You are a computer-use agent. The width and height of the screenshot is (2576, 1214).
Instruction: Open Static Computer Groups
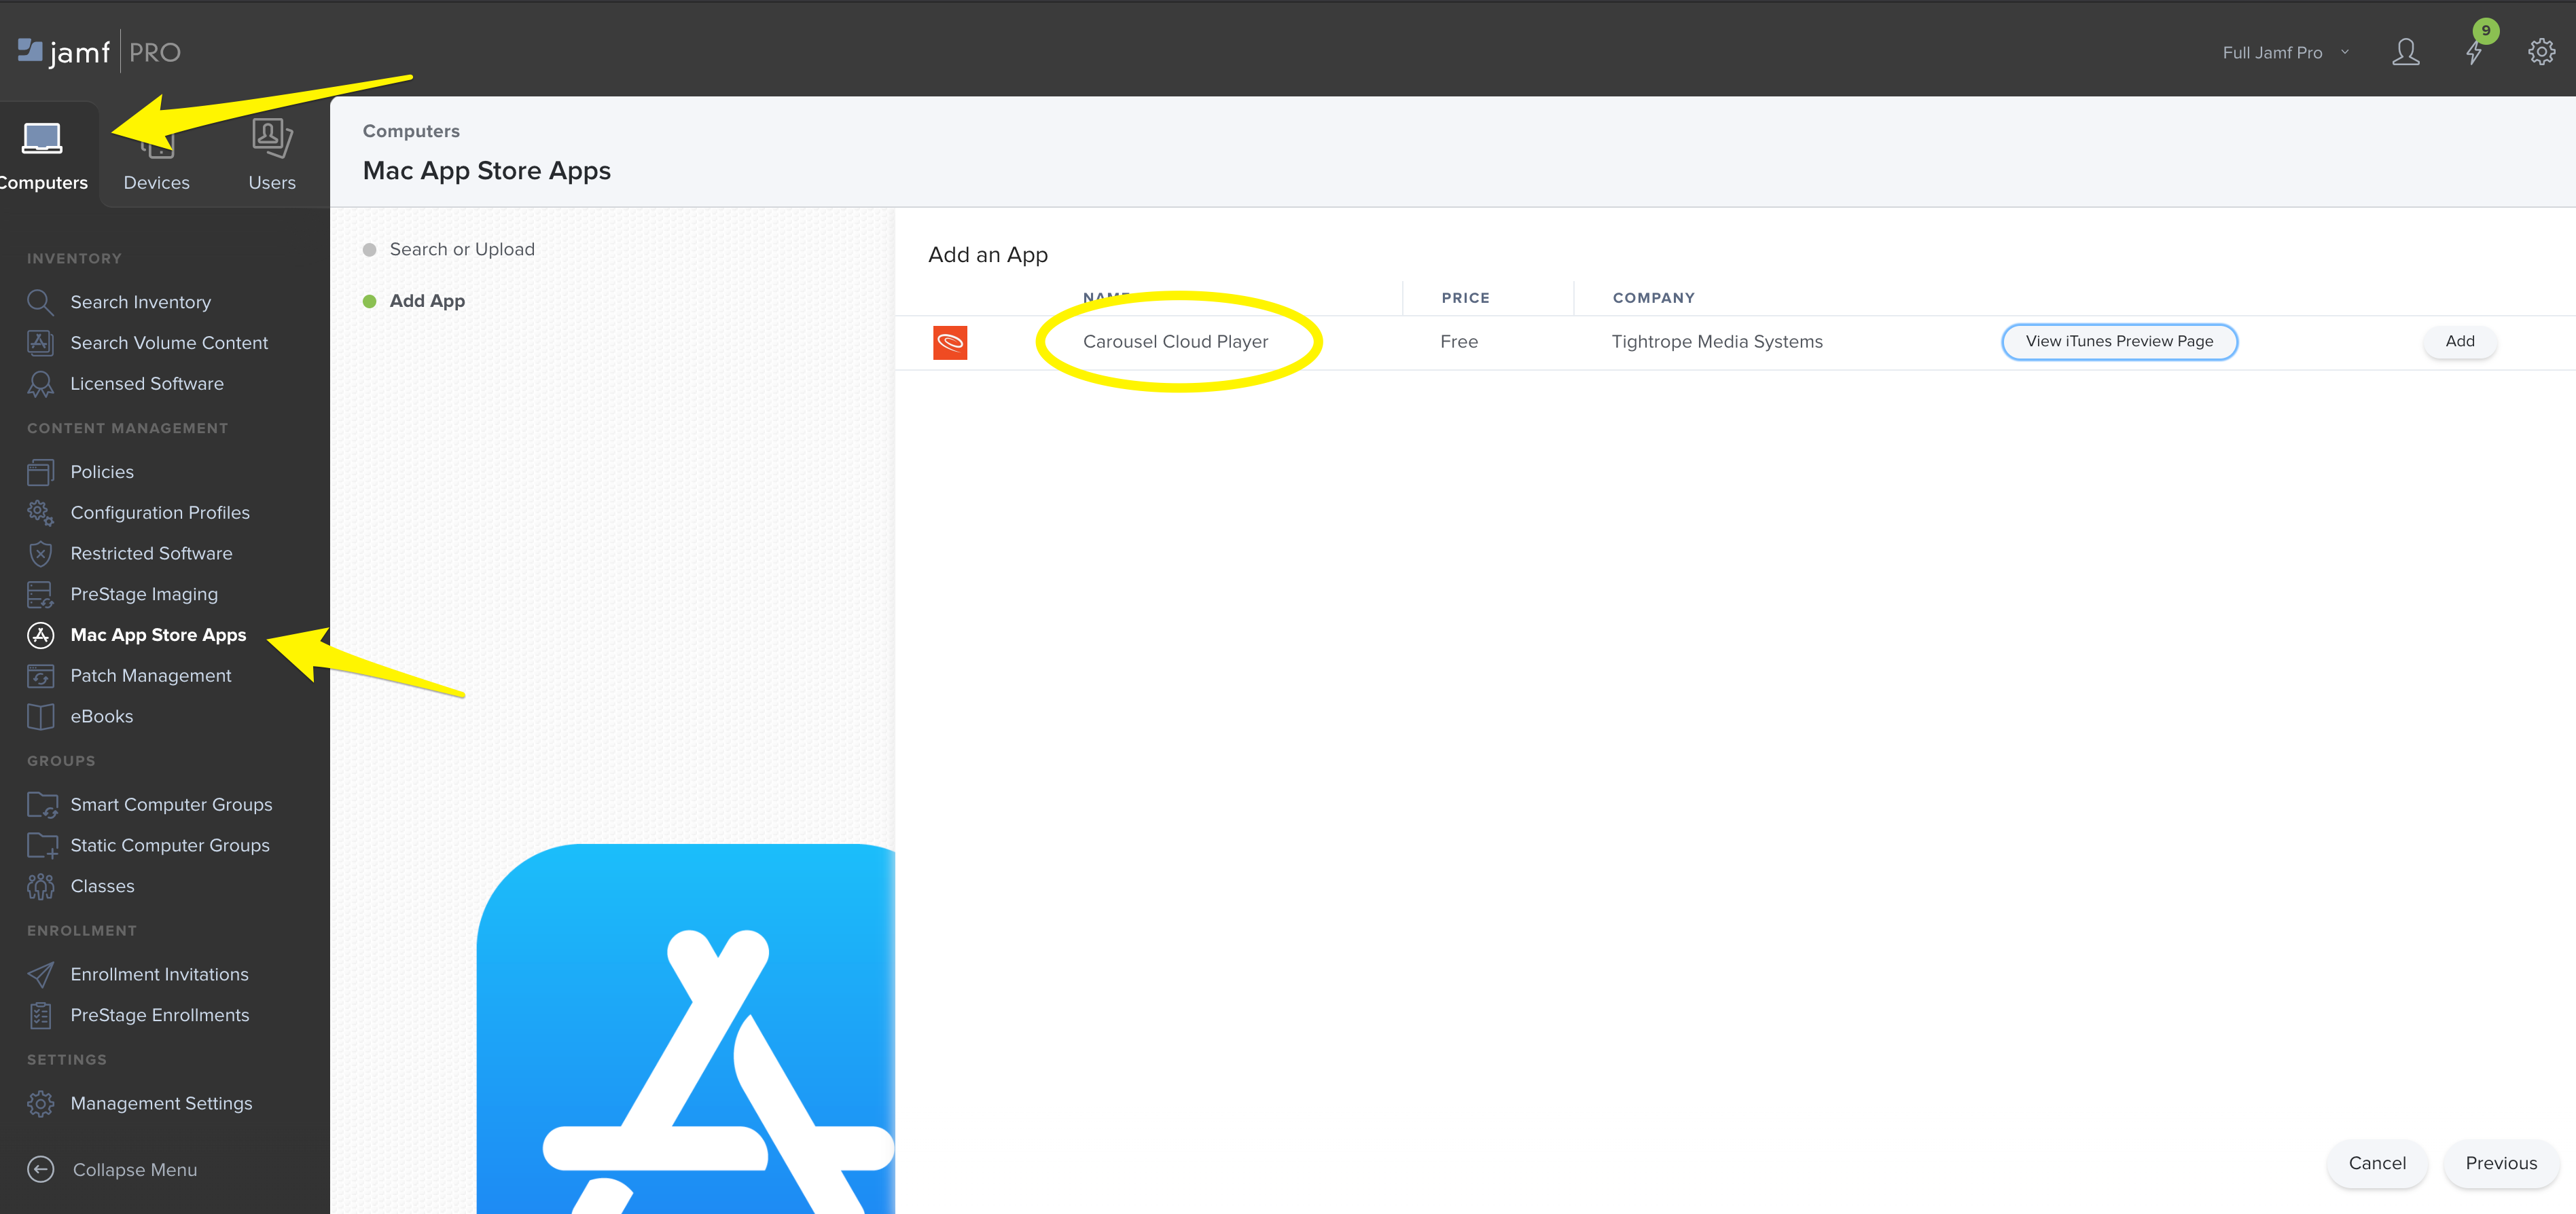[x=170, y=846]
